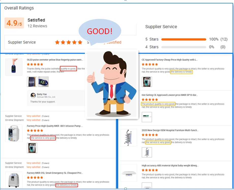This screenshot has height=190, width=234.
Task: Click the Supplier Service five-star rating
Action: [x=69, y=42]
